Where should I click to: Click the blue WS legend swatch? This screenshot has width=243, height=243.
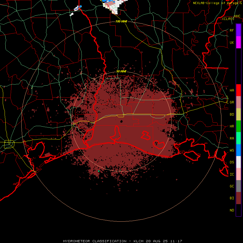tap(238, 150)
